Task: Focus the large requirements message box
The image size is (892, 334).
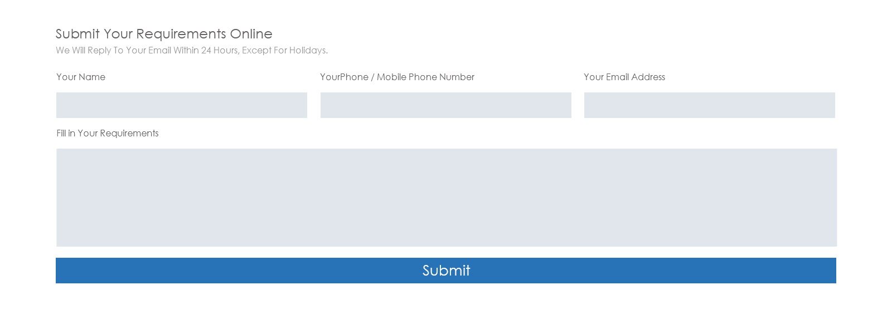Action: pyautogui.click(x=446, y=197)
